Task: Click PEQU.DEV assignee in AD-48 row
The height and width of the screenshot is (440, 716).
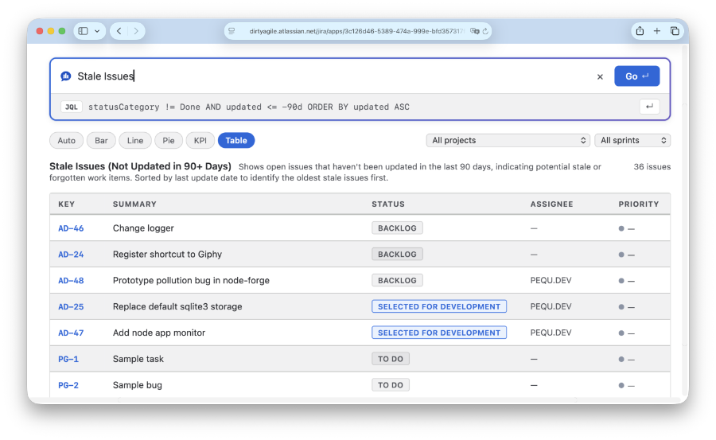Action: [x=551, y=280]
